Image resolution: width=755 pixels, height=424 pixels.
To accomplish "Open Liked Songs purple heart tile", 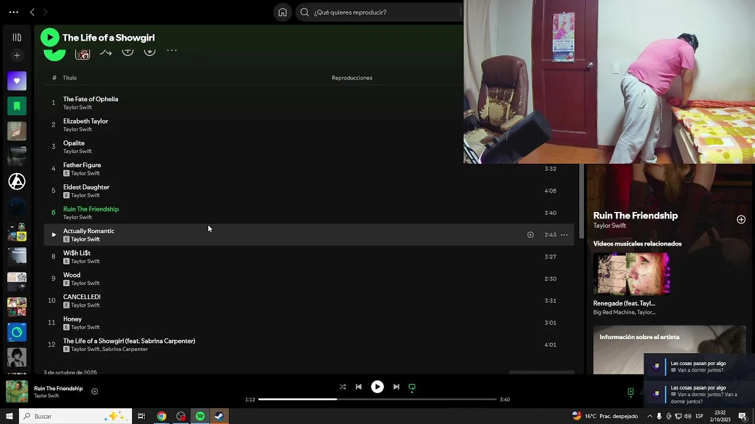I will (17, 81).
